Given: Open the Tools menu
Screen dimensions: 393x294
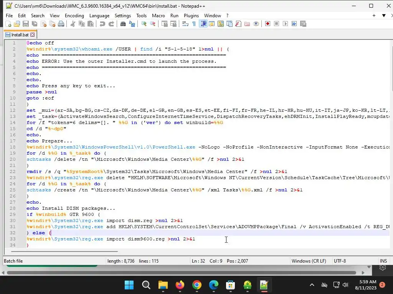Looking at the screenshot, I should pos(141,15).
